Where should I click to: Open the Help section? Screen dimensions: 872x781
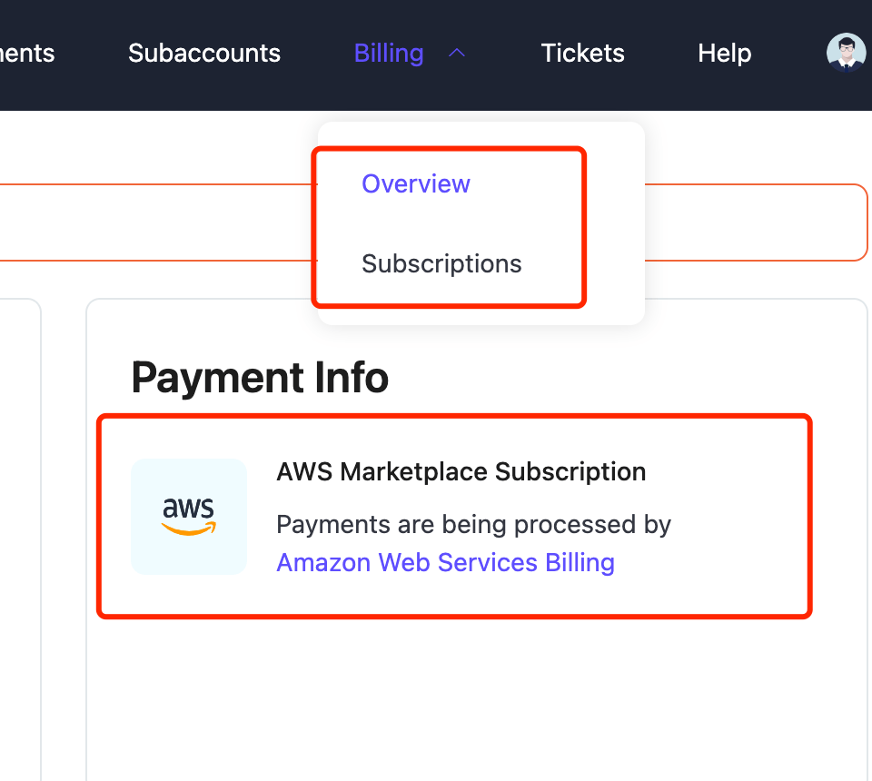click(x=724, y=53)
